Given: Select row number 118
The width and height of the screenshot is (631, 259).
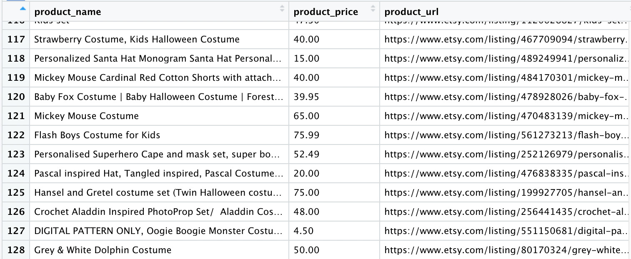Looking at the screenshot, I should pos(16,59).
